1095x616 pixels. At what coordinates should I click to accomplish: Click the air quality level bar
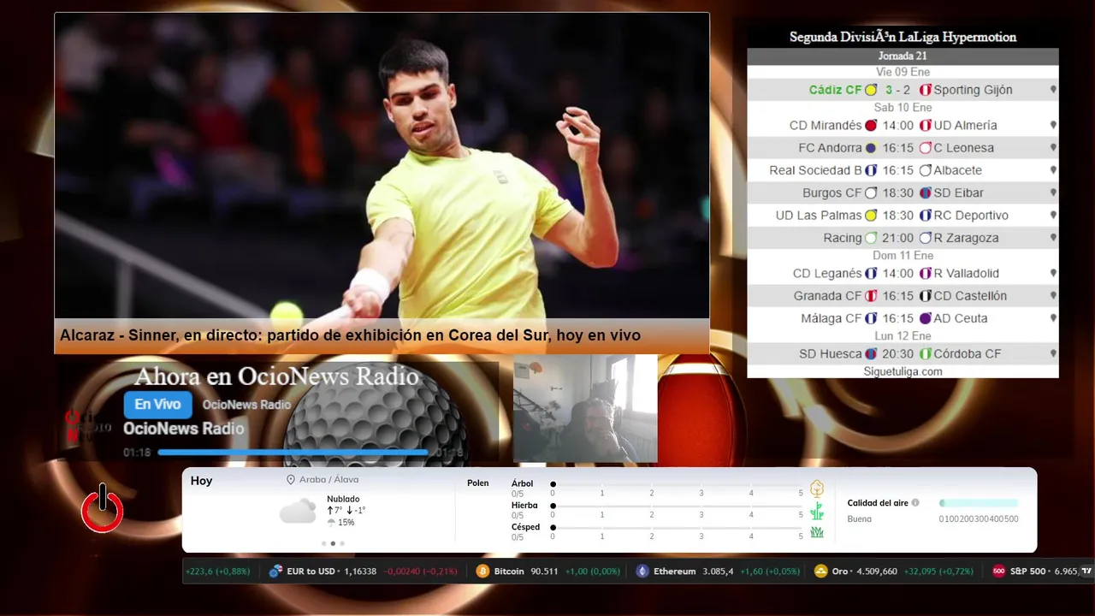[979, 503]
